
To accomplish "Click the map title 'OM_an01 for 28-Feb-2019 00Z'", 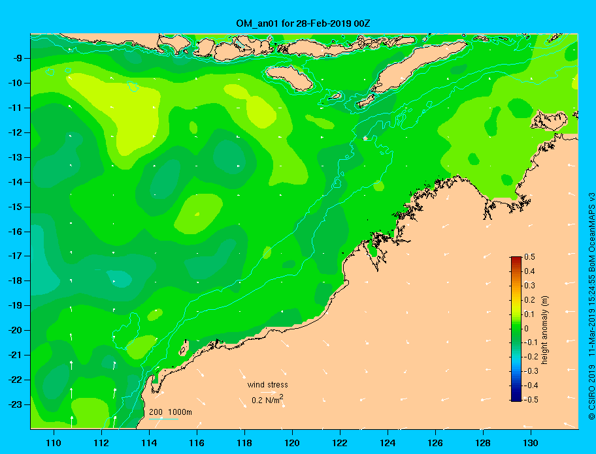I will 303,23.
